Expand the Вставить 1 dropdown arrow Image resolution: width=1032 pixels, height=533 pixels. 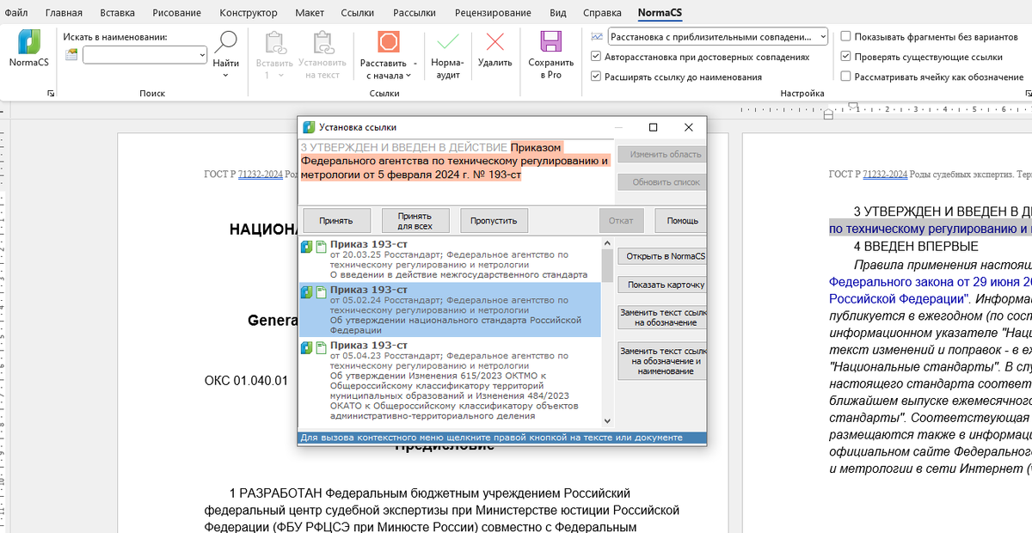[283, 75]
